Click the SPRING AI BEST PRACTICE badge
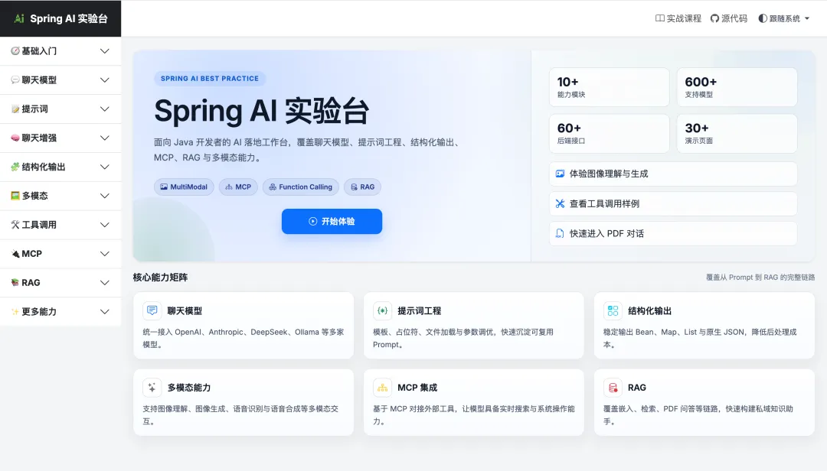The width and height of the screenshot is (827, 471). (210, 79)
